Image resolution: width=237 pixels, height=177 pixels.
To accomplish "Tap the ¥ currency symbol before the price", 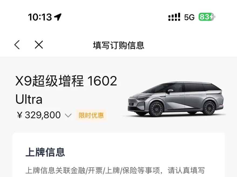I will tap(20, 115).
